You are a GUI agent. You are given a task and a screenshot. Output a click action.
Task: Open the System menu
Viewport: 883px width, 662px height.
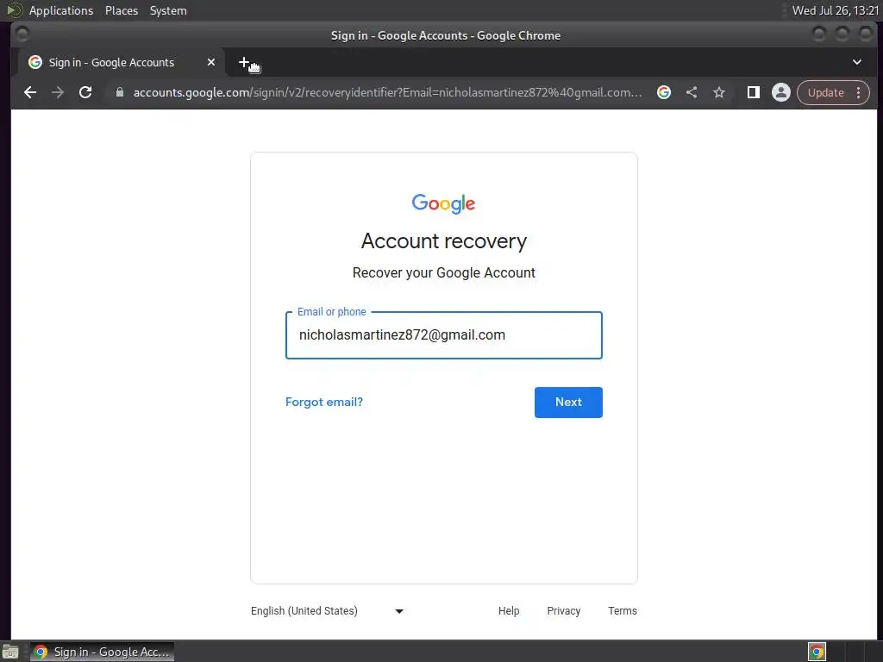coord(168,10)
